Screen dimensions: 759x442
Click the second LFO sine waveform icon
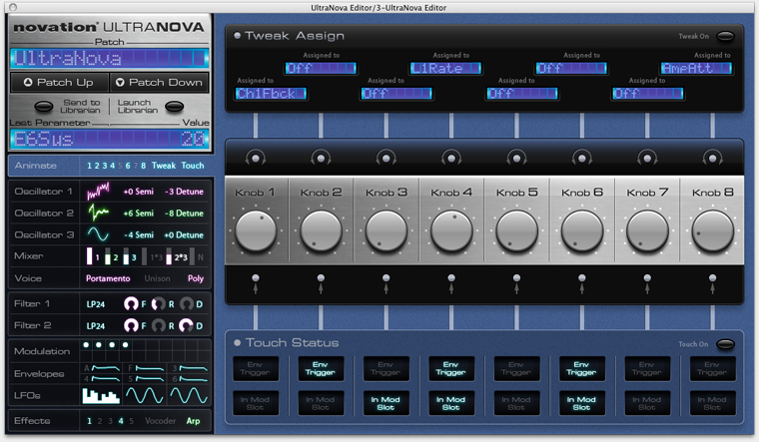[144, 395]
